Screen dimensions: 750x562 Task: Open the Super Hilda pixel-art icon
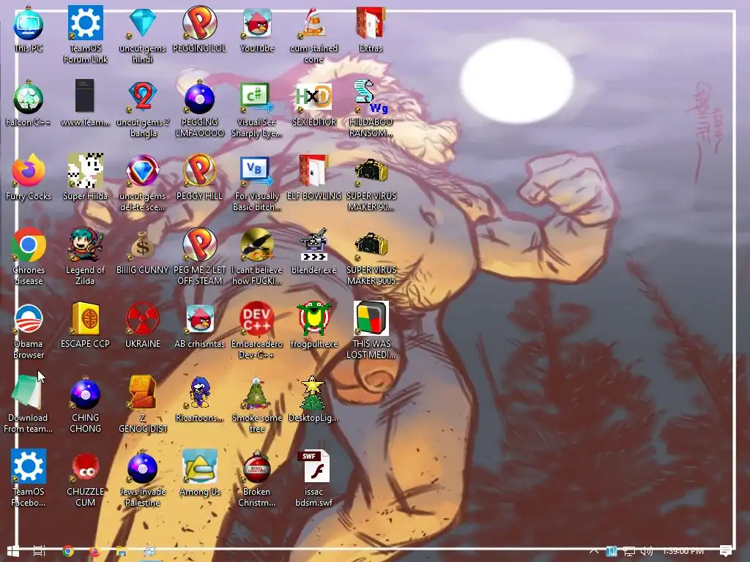click(85, 177)
